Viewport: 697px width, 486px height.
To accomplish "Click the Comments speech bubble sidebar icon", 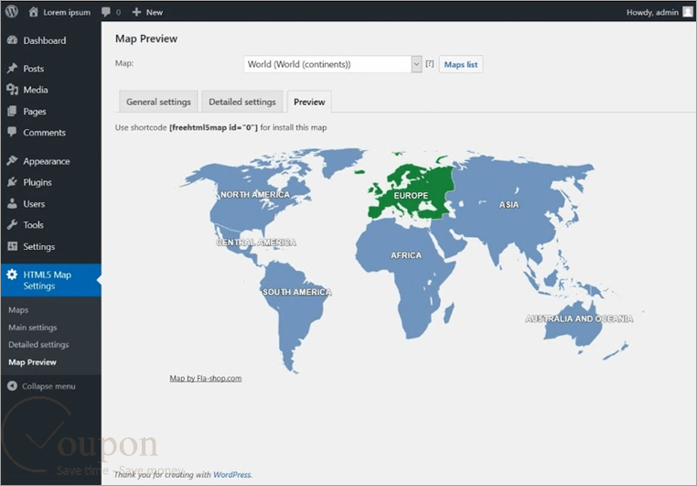I will pos(13,132).
